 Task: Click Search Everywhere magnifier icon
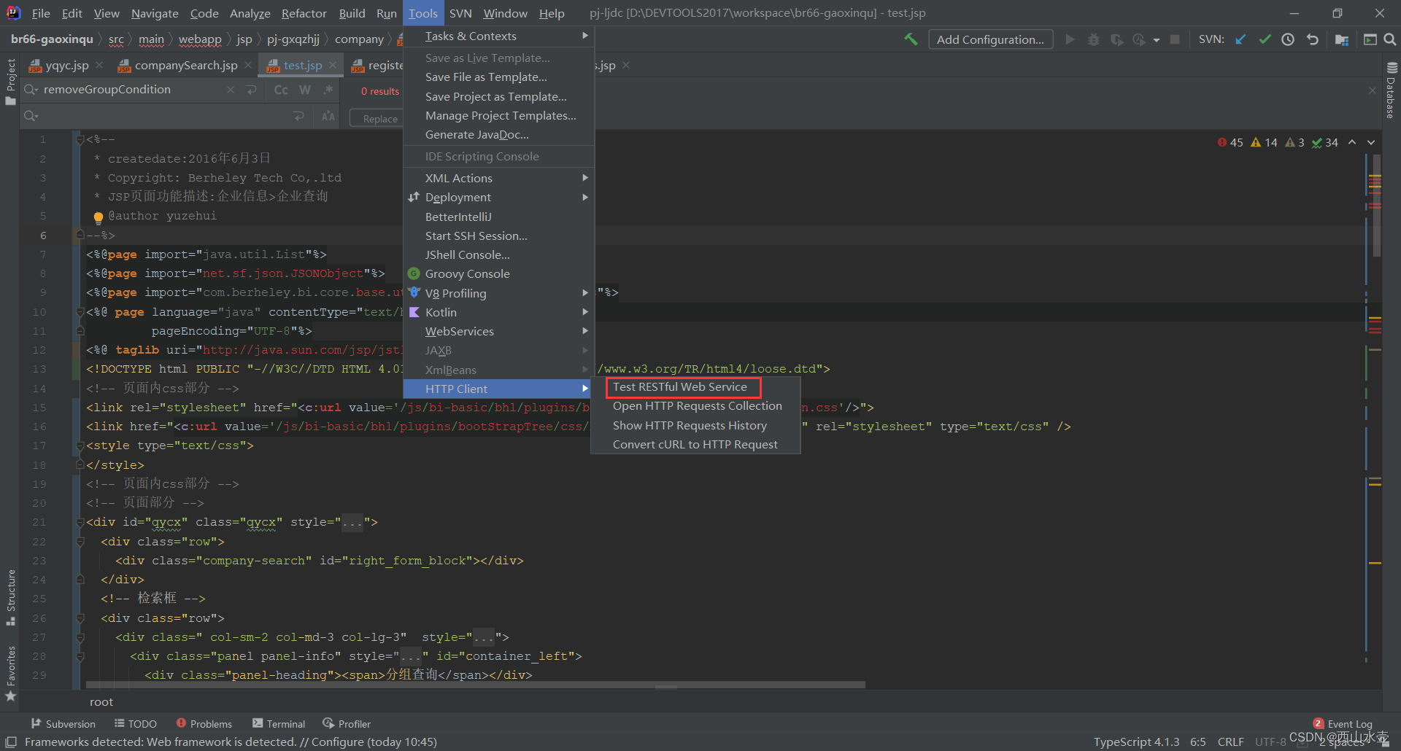[x=1390, y=39]
